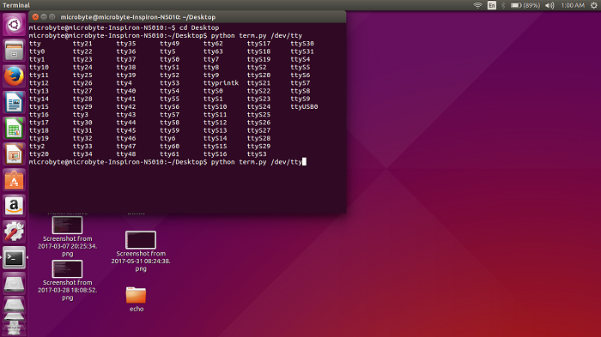
Task: Click the Terminal app name in top panel
Action: coord(16,5)
